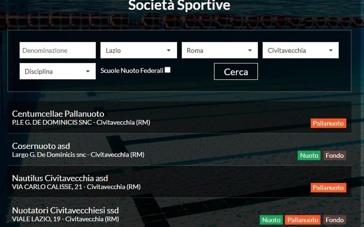Expand the Civitavecchia city dropdown
Viewport: 364px width, 227px height.
click(x=300, y=50)
